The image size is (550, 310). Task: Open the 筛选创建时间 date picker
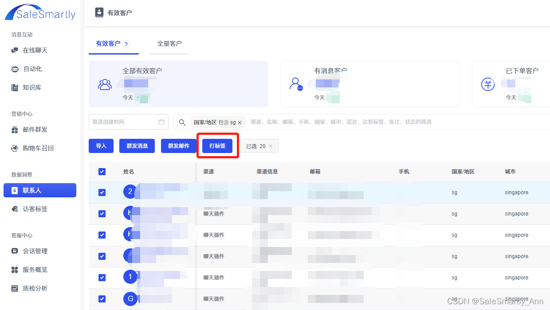tap(128, 122)
